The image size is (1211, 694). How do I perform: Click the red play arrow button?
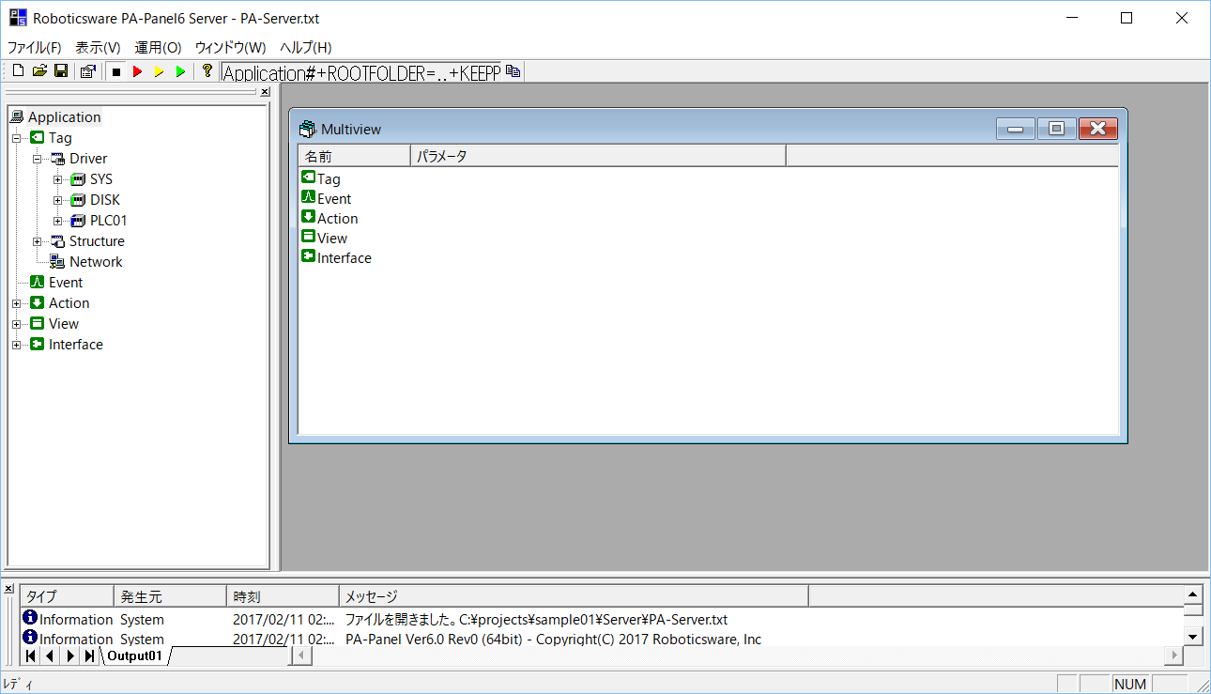137,71
